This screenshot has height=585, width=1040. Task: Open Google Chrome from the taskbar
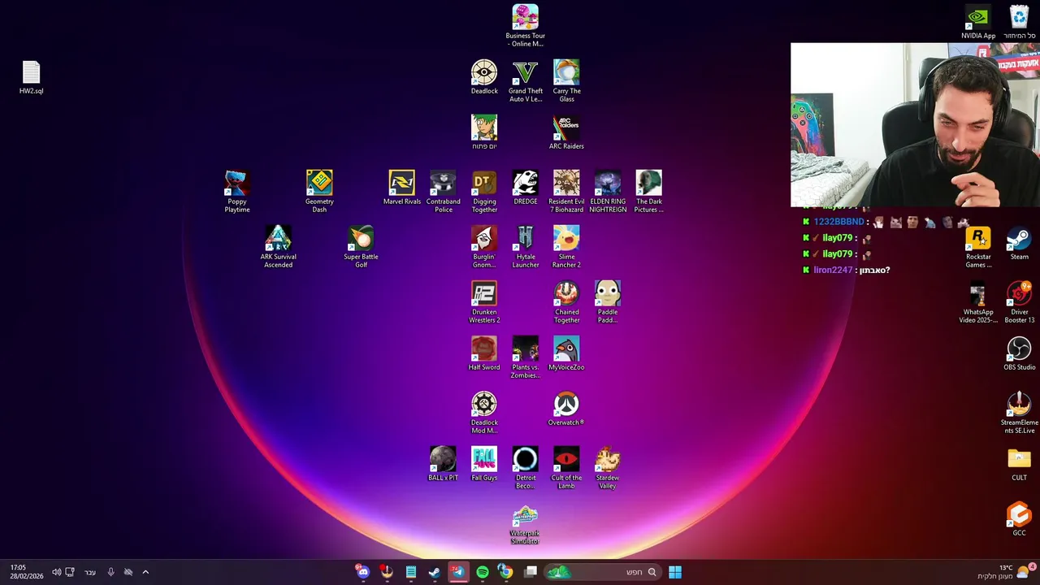point(505,572)
